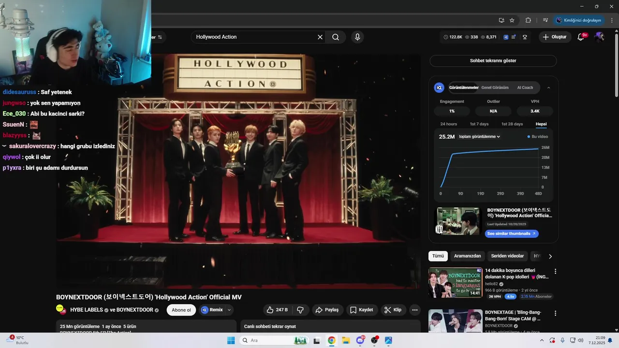Click vidIQ logo in Görüntülenmeler panel
619x348 pixels.
click(439, 87)
